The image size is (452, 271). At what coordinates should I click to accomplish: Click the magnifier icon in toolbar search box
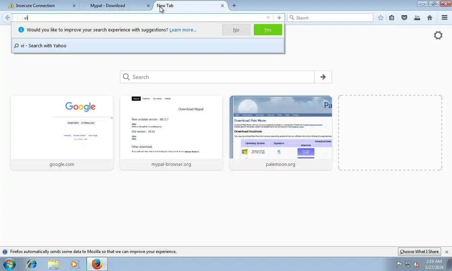292,18
